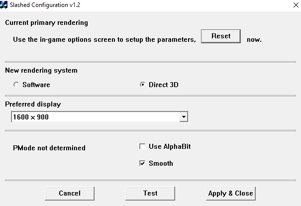Viewport: 301px width, 206px height.
Task: Enable the Use AlphaBit checkbox
Action: 143,147
